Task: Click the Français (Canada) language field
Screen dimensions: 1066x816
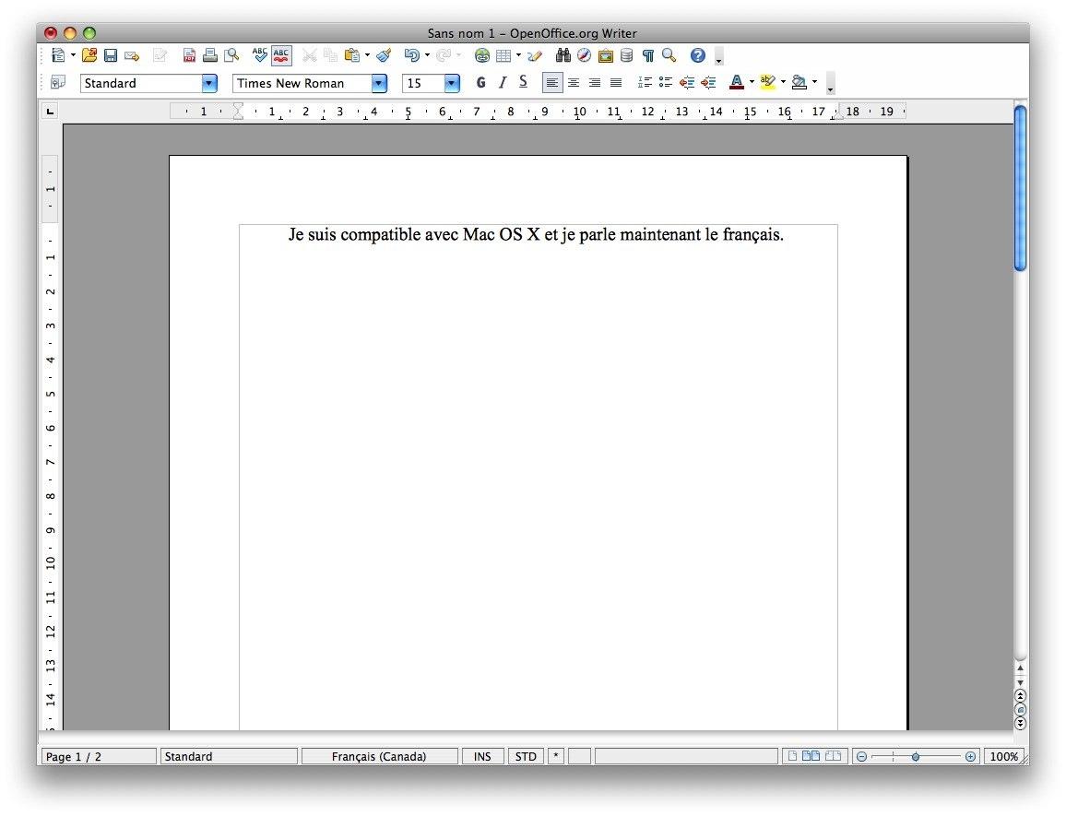Action: click(379, 756)
